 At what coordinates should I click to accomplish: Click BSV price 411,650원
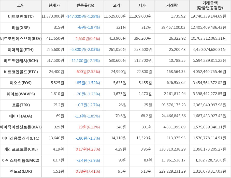pos(55,38)
